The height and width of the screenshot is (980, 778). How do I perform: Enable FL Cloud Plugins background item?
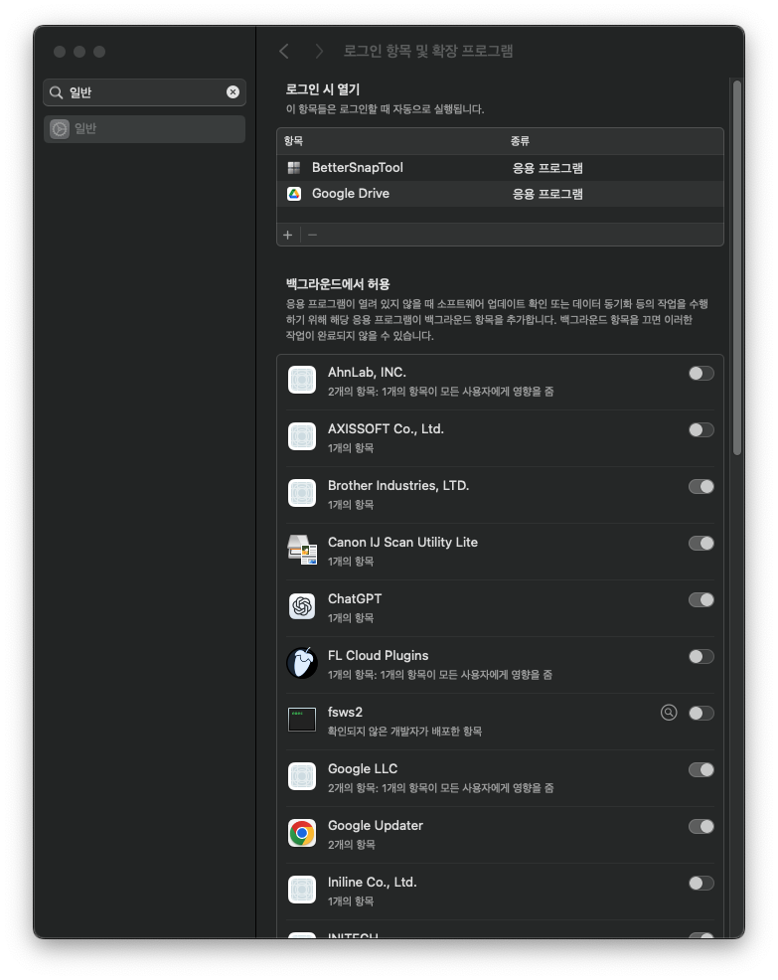click(x=701, y=656)
